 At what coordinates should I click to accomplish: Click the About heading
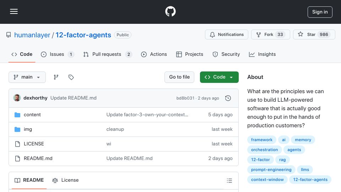(x=255, y=77)
